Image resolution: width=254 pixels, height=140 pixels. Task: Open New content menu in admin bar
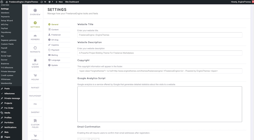[x=59, y=2]
